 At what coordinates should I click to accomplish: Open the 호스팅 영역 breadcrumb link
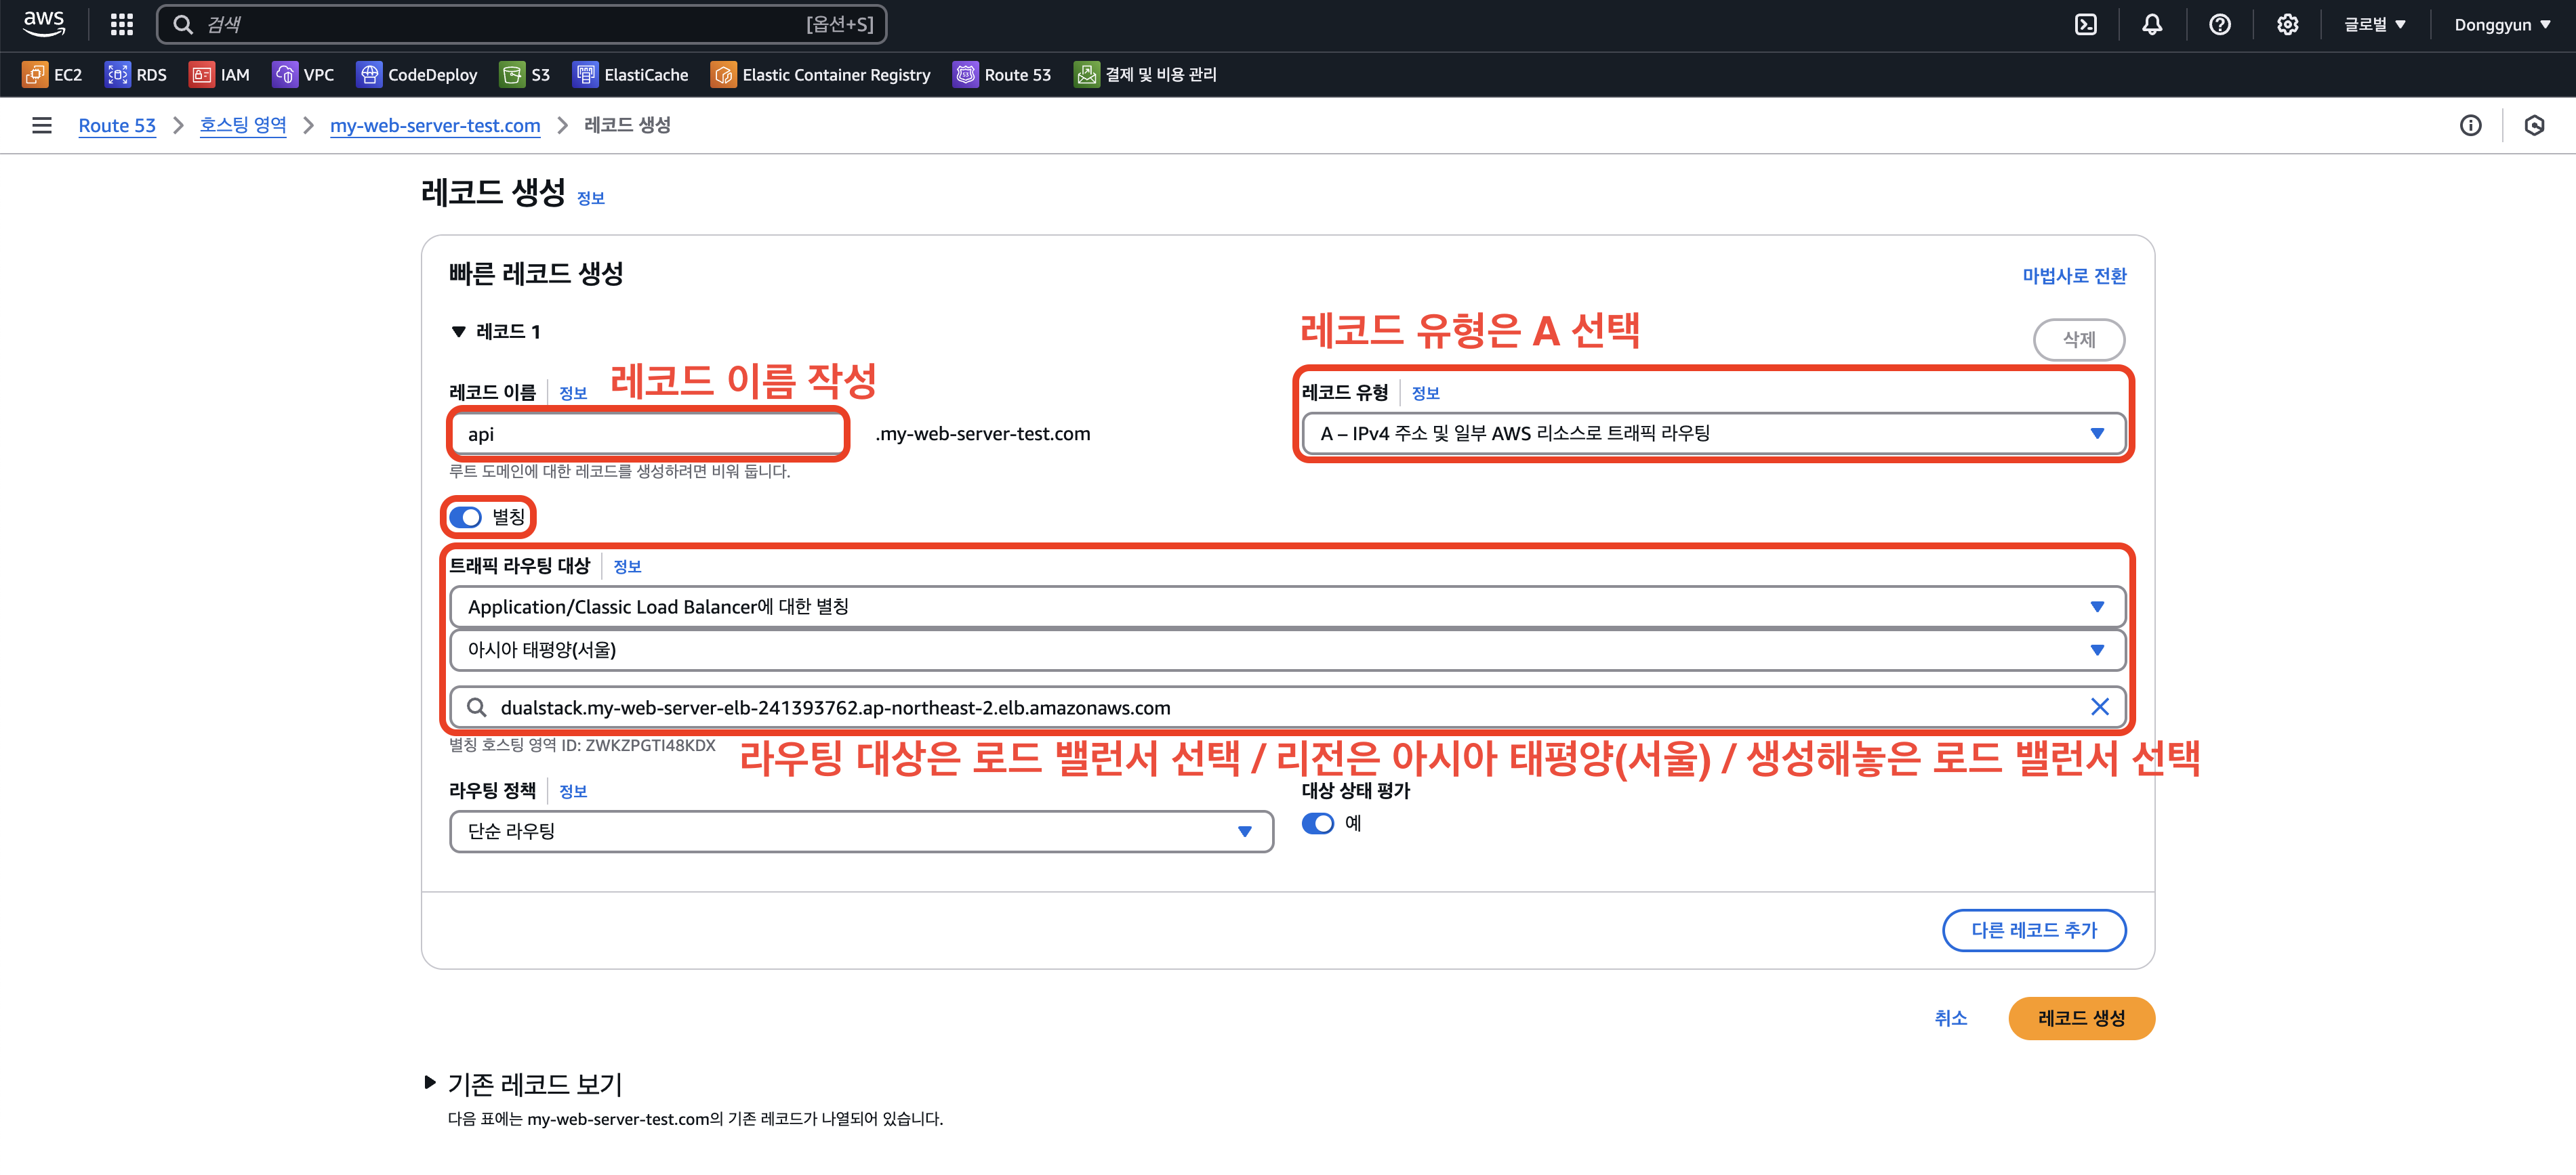click(243, 126)
